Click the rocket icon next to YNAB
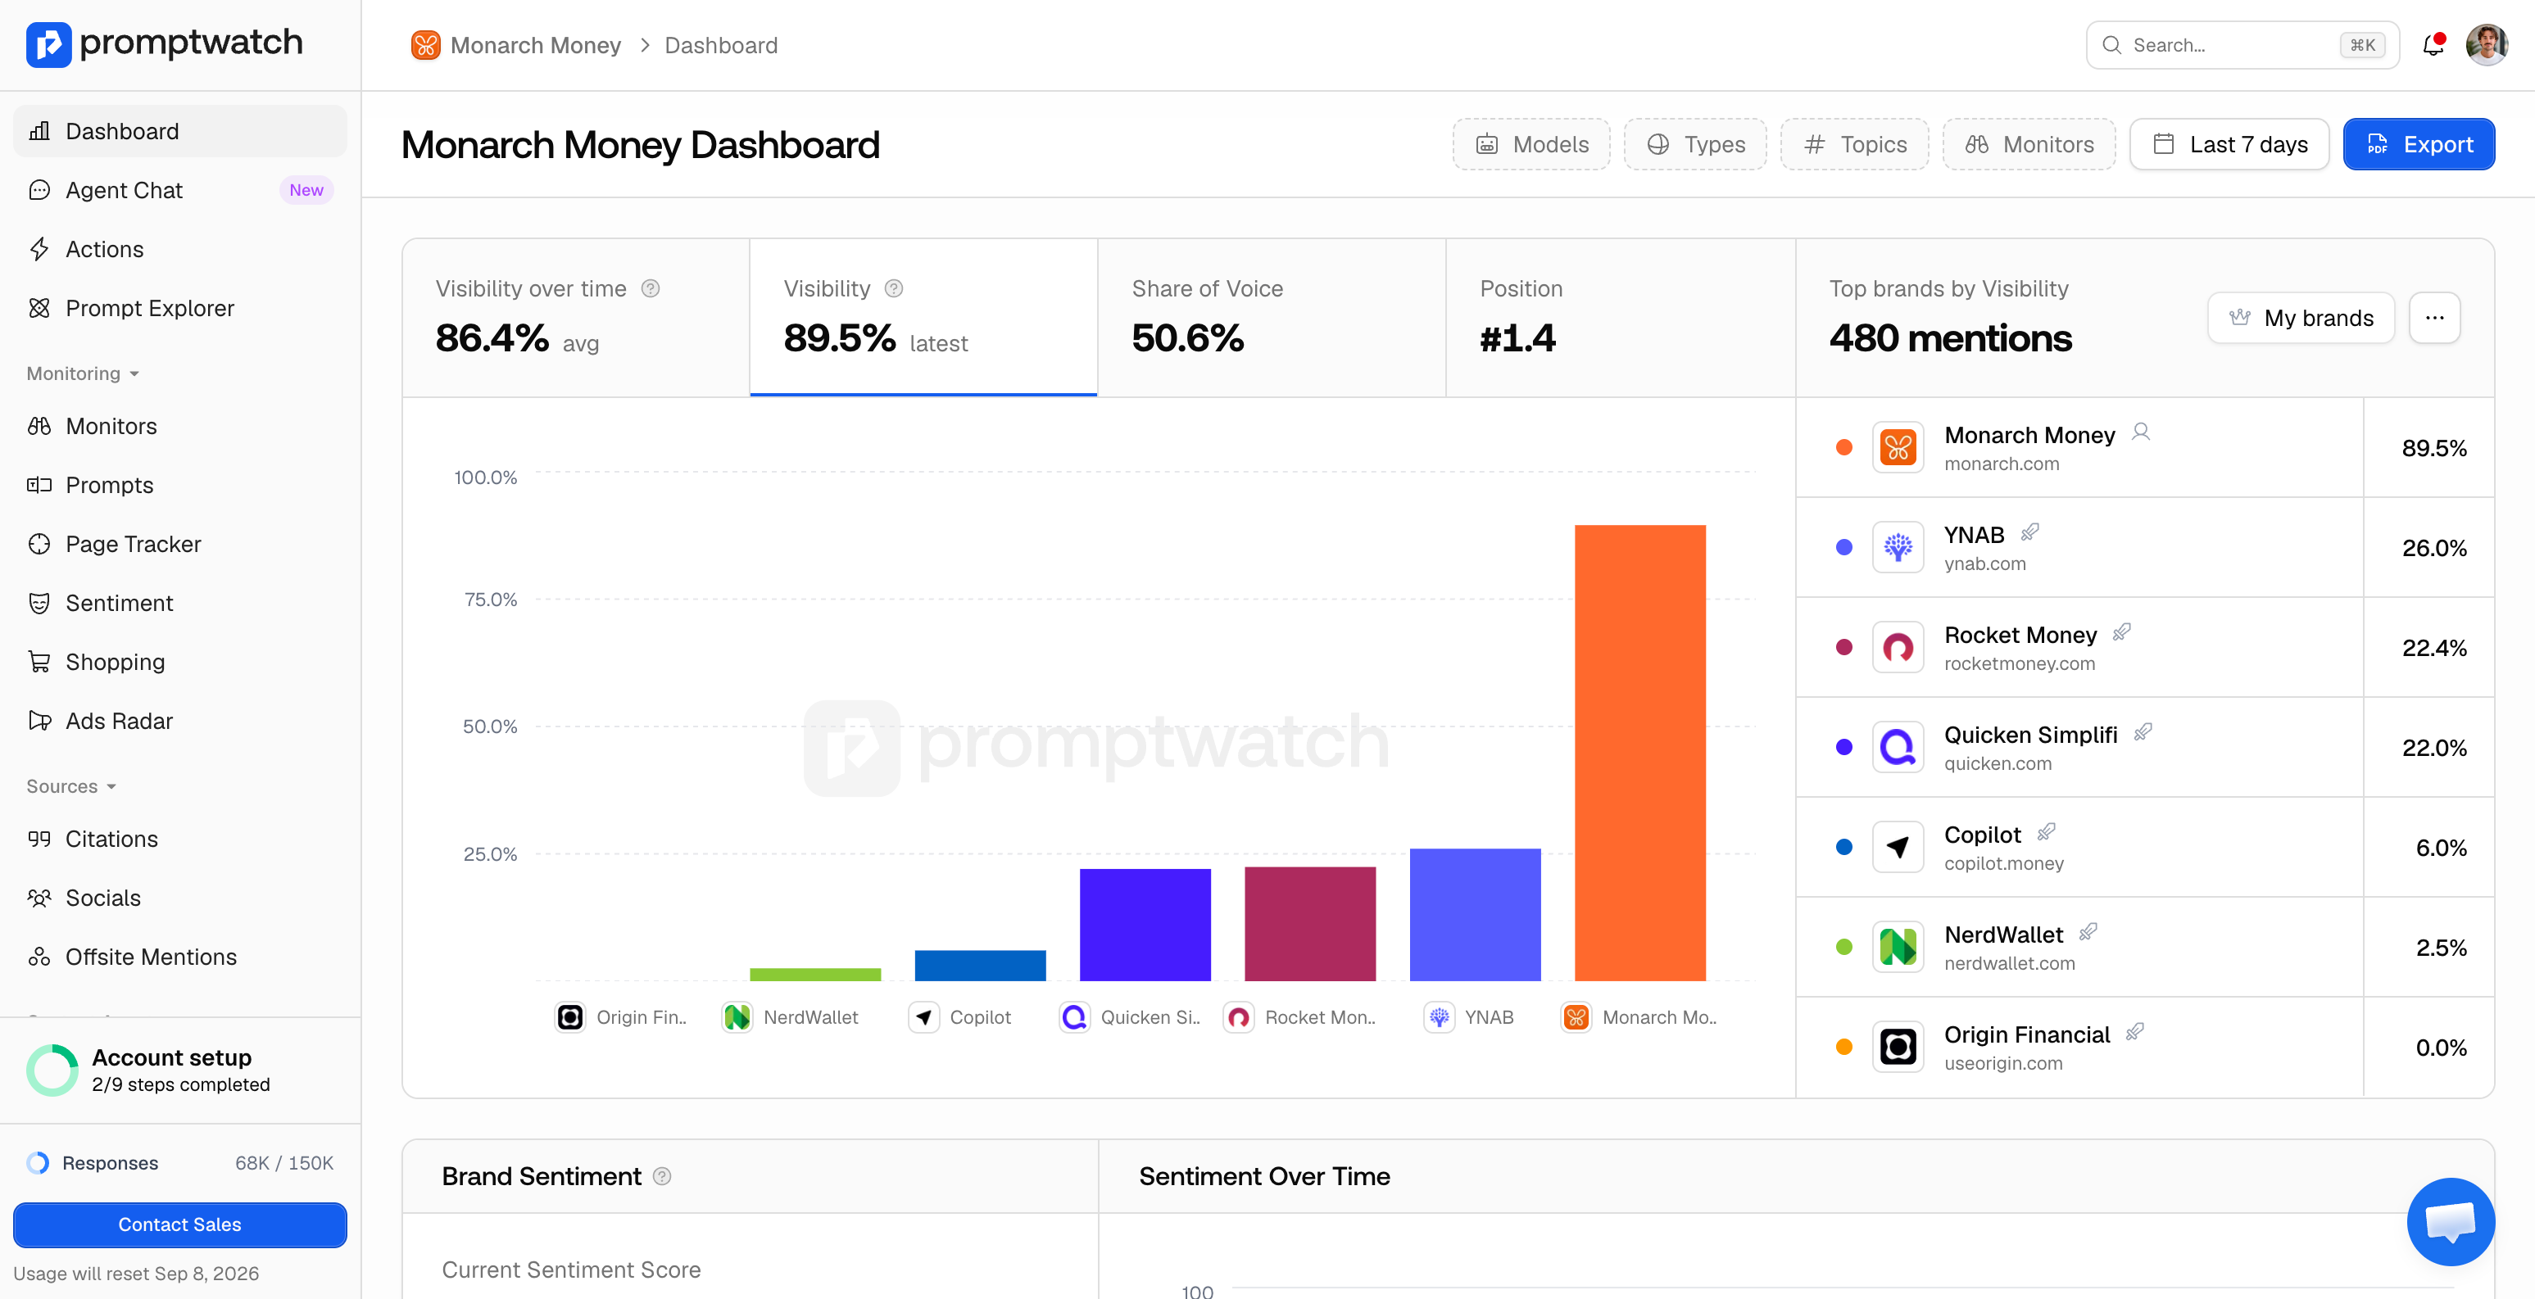Image resolution: width=2535 pixels, height=1299 pixels. [2030, 533]
